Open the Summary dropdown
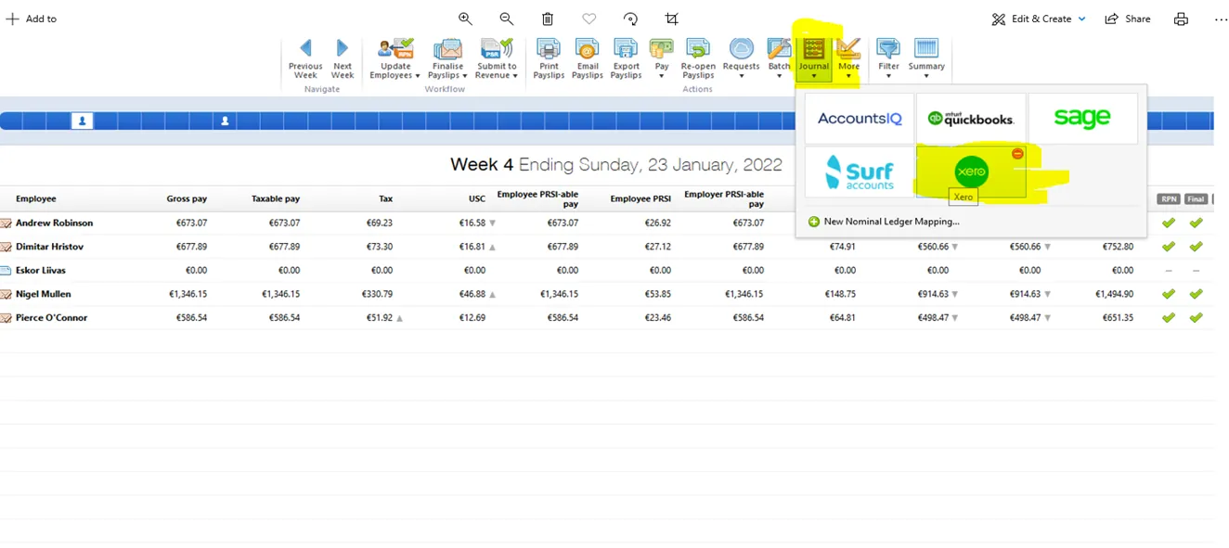 926,58
